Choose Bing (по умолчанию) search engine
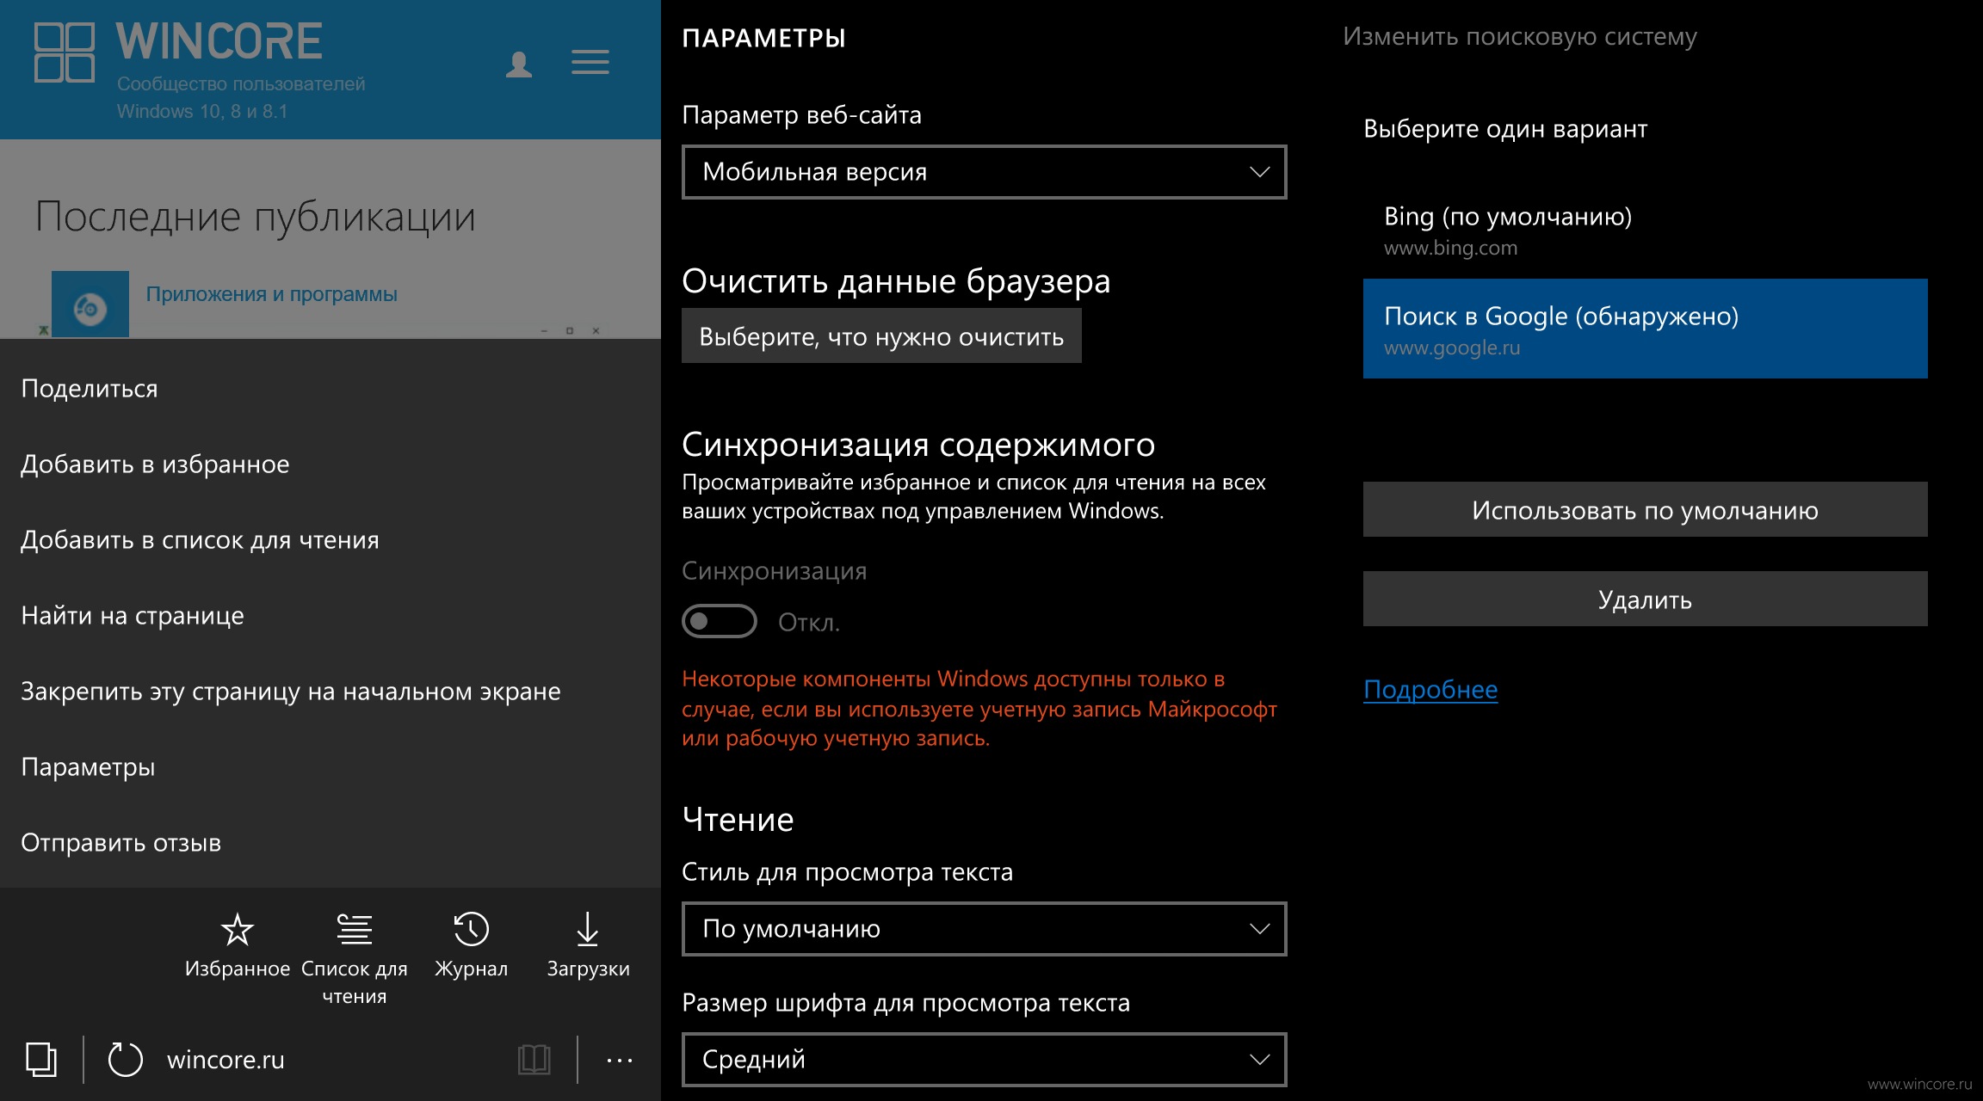Screen dimensions: 1983x1101 [1646, 231]
